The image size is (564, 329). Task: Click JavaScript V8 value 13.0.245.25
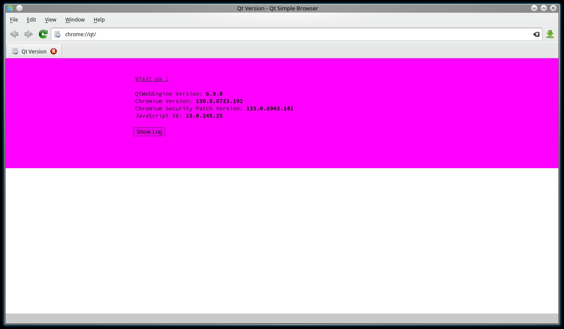pyautogui.click(x=204, y=116)
